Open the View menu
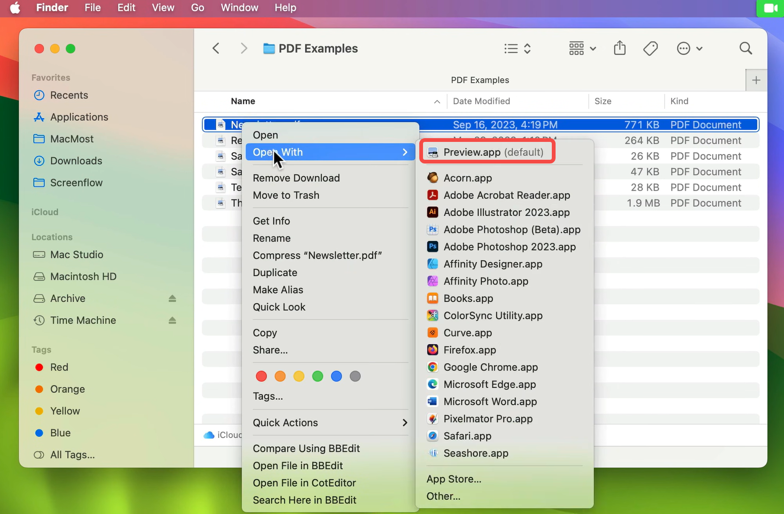This screenshot has height=514, width=784. (x=163, y=8)
